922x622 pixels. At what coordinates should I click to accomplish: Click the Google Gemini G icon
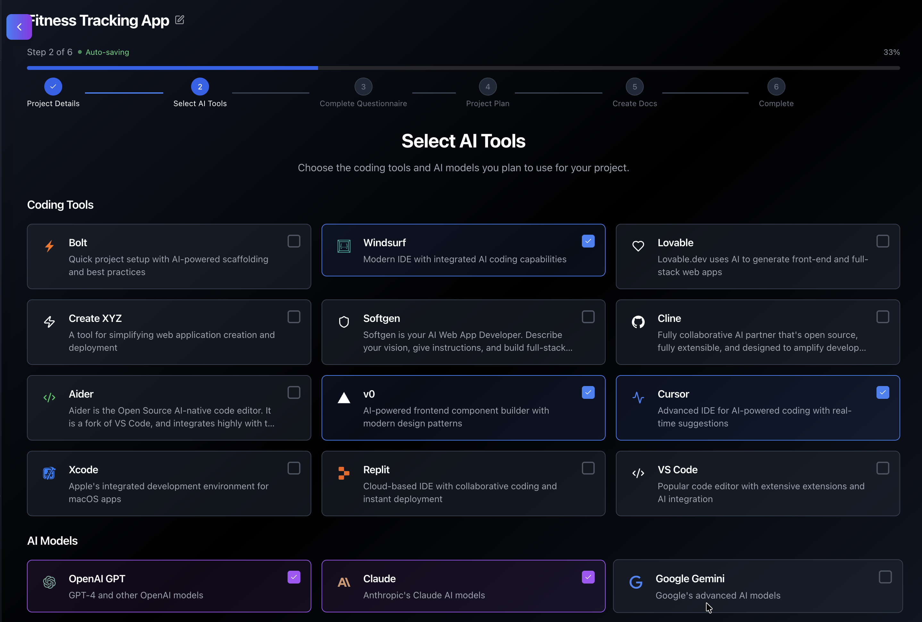[636, 582]
